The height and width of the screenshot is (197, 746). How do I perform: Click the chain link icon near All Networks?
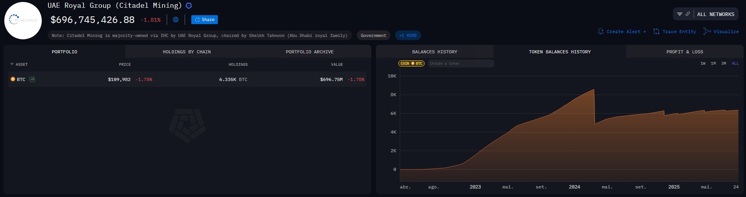688,14
